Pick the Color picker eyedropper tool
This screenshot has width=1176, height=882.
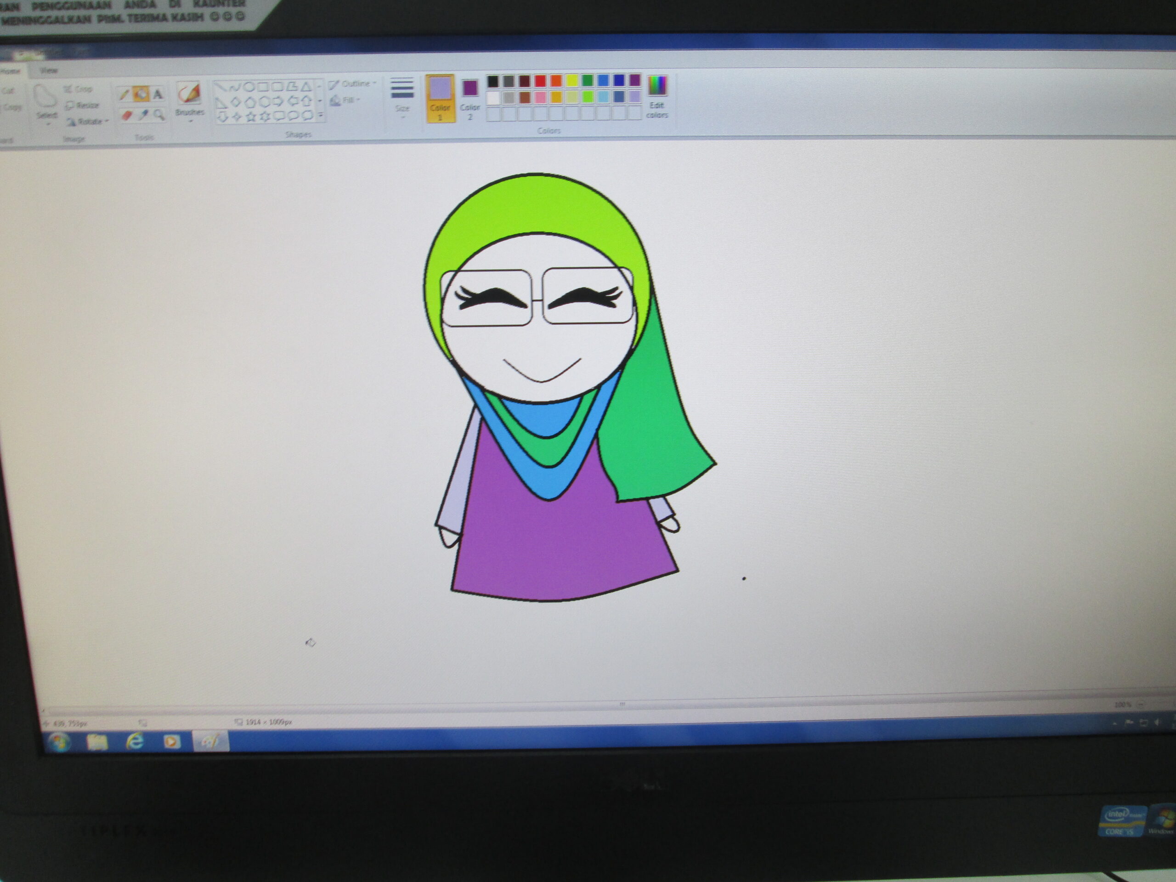(143, 115)
